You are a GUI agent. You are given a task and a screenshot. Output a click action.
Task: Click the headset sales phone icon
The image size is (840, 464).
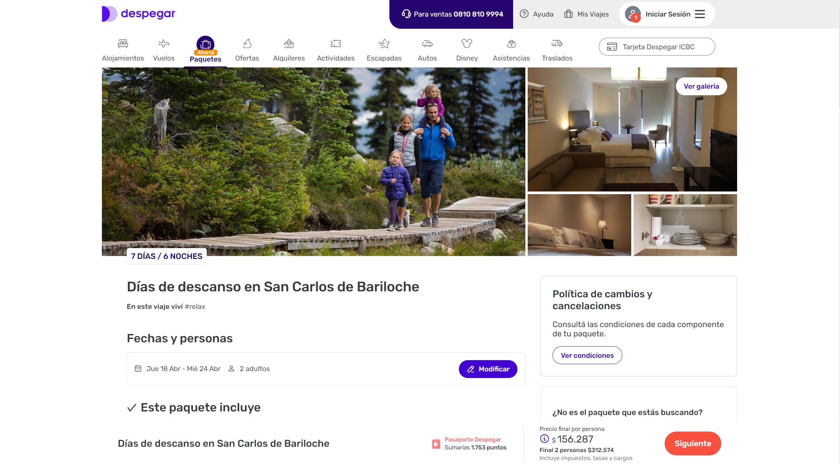pyautogui.click(x=406, y=14)
